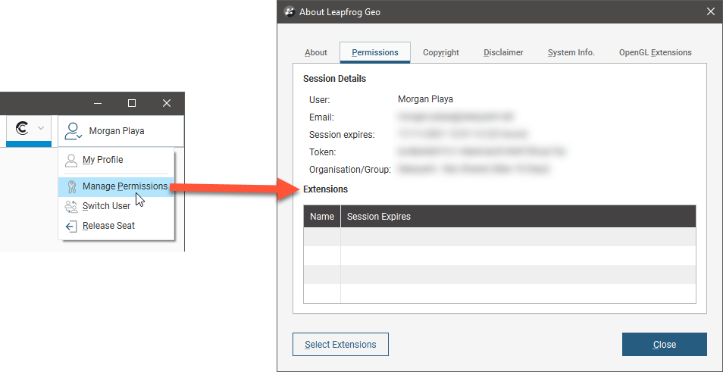Open the Copyright tab
The width and height of the screenshot is (723, 372).
coord(441,52)
